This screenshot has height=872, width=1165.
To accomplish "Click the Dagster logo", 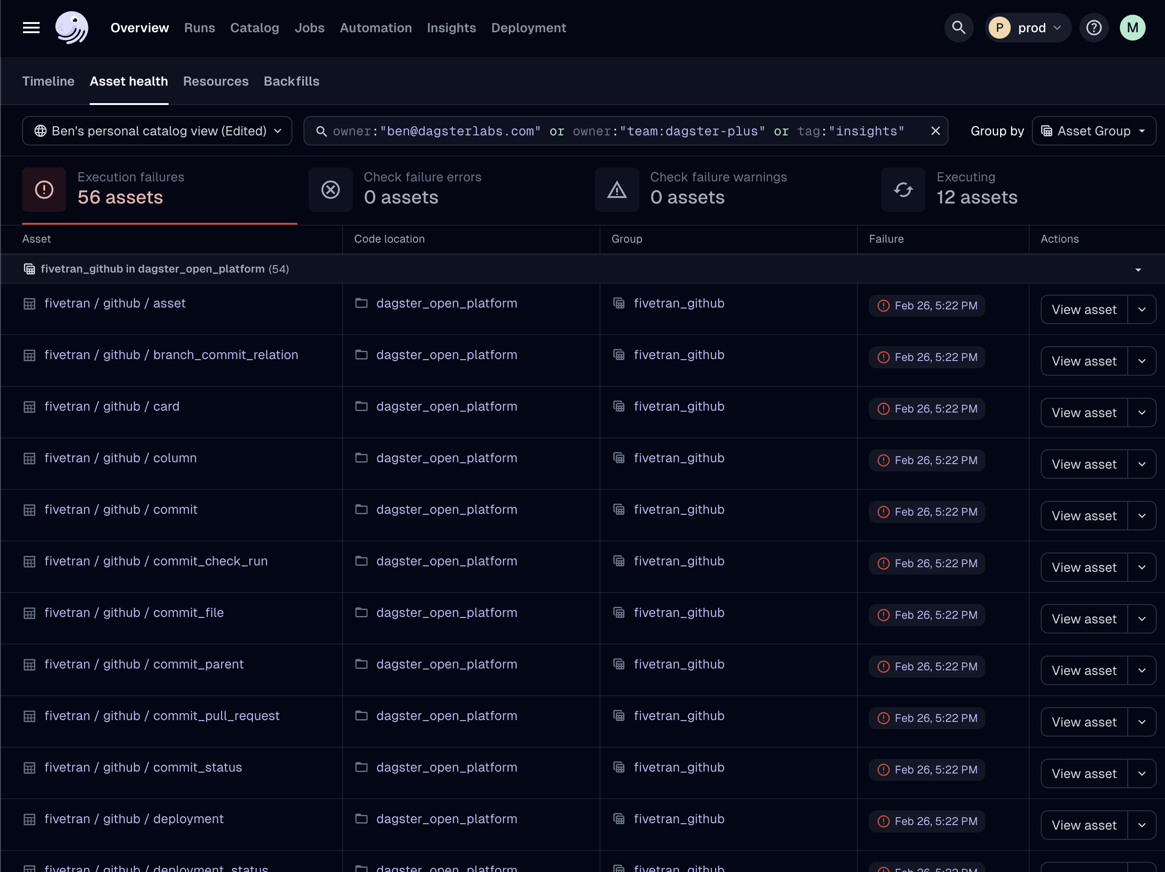I will [72, 28].
